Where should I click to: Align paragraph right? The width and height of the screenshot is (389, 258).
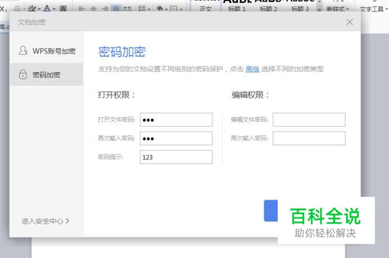[x=105, y=9]
